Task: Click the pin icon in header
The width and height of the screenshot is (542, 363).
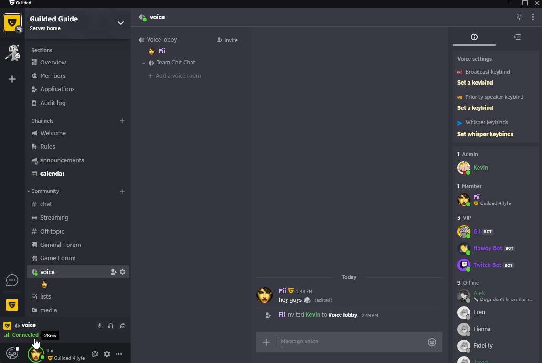Action: [x=519, y=17]
